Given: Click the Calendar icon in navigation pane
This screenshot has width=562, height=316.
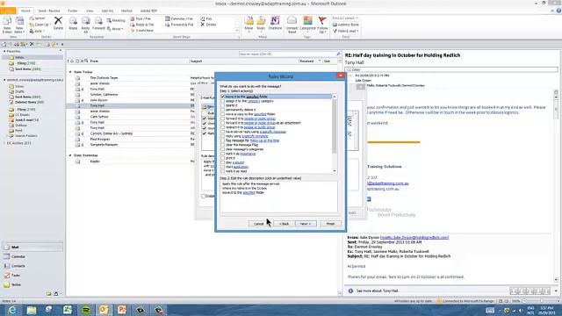Looking at the screenshot, I should click(x=7, y=256).
